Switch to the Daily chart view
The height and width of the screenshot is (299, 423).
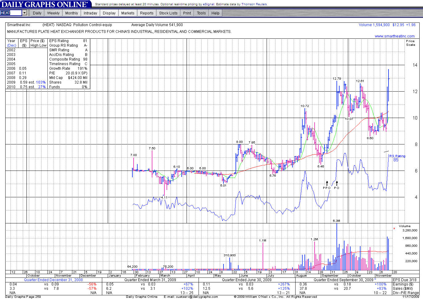pyautogui.click(x=37, y=13)
